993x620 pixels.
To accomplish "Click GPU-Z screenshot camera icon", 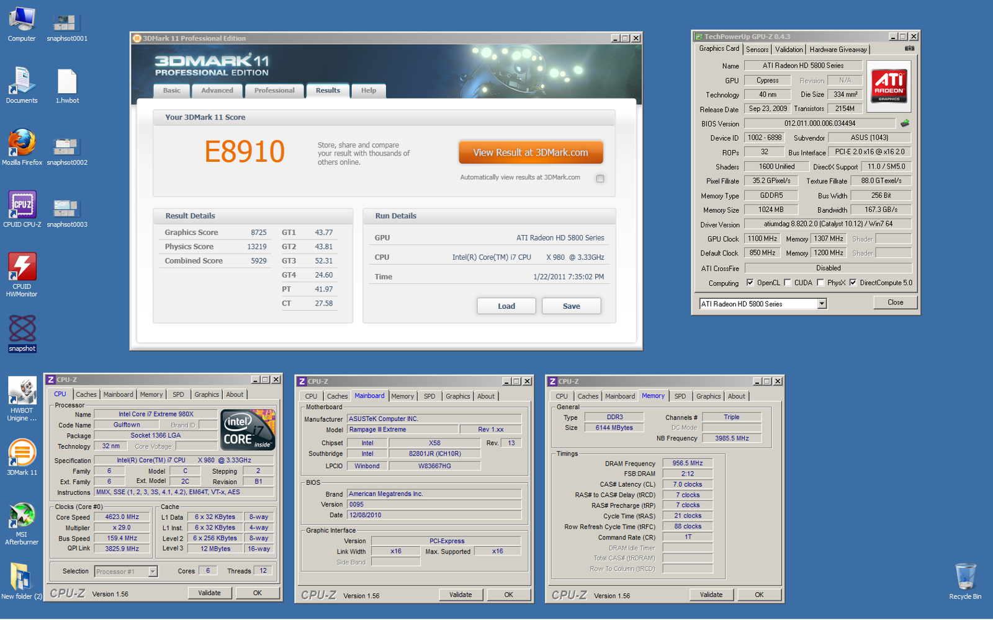I will click(x=909, y=48).
